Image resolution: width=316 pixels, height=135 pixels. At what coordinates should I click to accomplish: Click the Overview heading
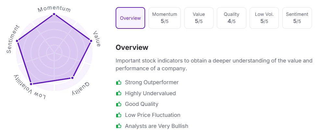click(132, 48)
